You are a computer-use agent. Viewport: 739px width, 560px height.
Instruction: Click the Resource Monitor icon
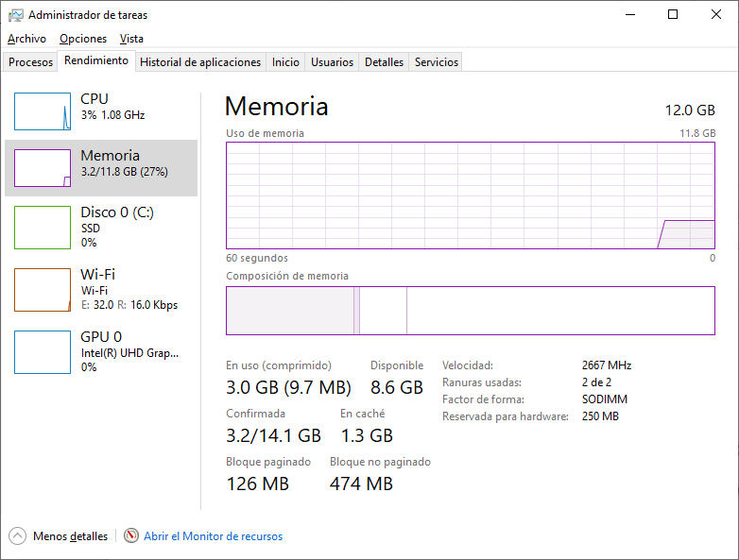coord(131,536)
